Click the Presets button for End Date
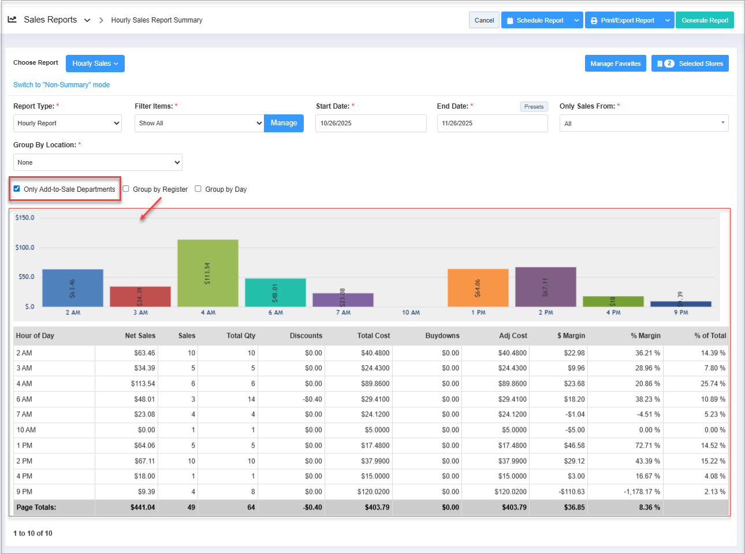 (x=534, y=107)
